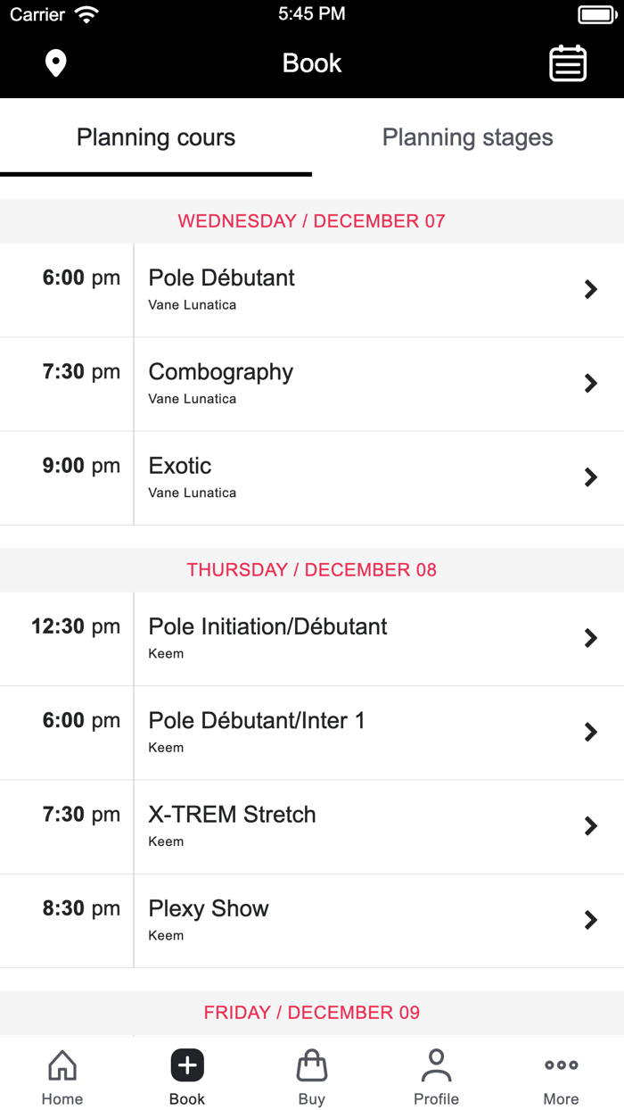624x1110 pixels.
Task: Tap the location pin icon
Action: coord(56,63)
